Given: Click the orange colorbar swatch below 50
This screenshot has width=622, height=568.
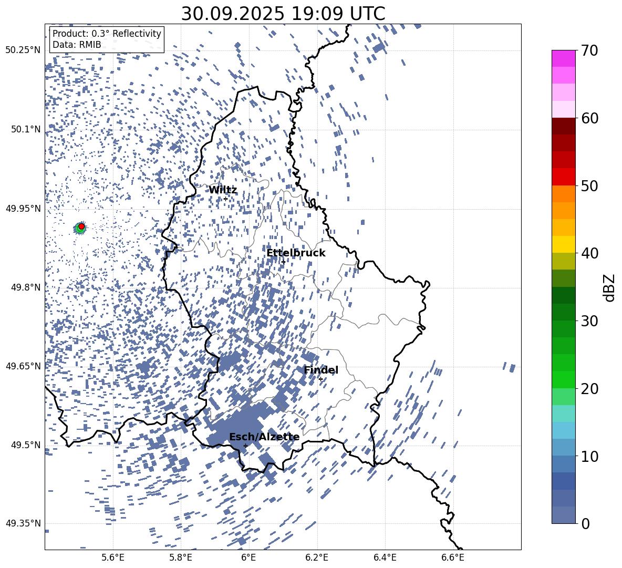Looking at the screenshot, I should click(x=563, y=194).
